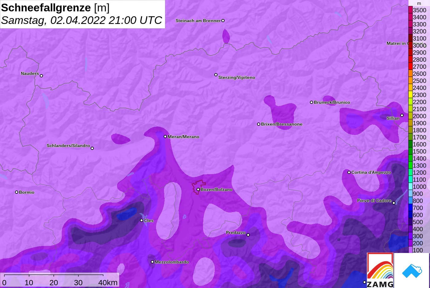This screenshot has width=430, height=288.
Task: Click the Mezzolombardo label
Action: (172, 262)
